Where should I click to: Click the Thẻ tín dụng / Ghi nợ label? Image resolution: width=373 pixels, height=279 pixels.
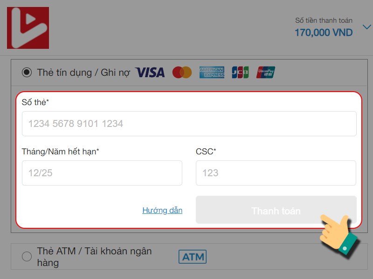pyautogui.click(x=83, y=73)
